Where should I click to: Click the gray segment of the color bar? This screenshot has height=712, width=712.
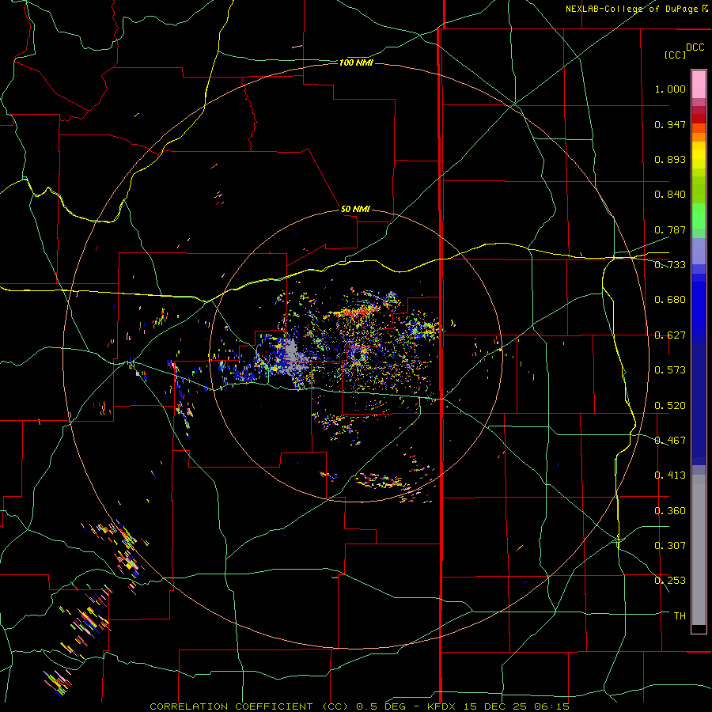(x=699, y=550)
